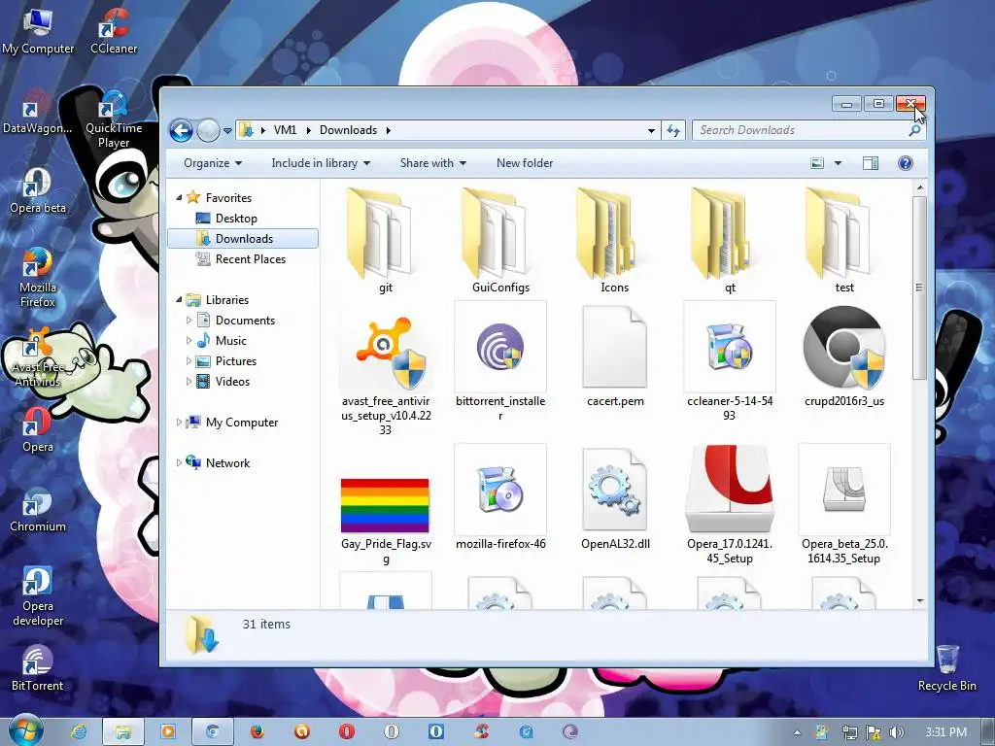This screenshot has height=746, width=995.
Task: Select the crupd2016r3_us file
Action: click(844, 356)
